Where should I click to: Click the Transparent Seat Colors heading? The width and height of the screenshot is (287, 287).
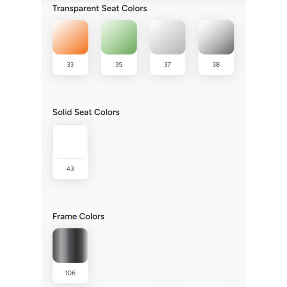[100, 9]
